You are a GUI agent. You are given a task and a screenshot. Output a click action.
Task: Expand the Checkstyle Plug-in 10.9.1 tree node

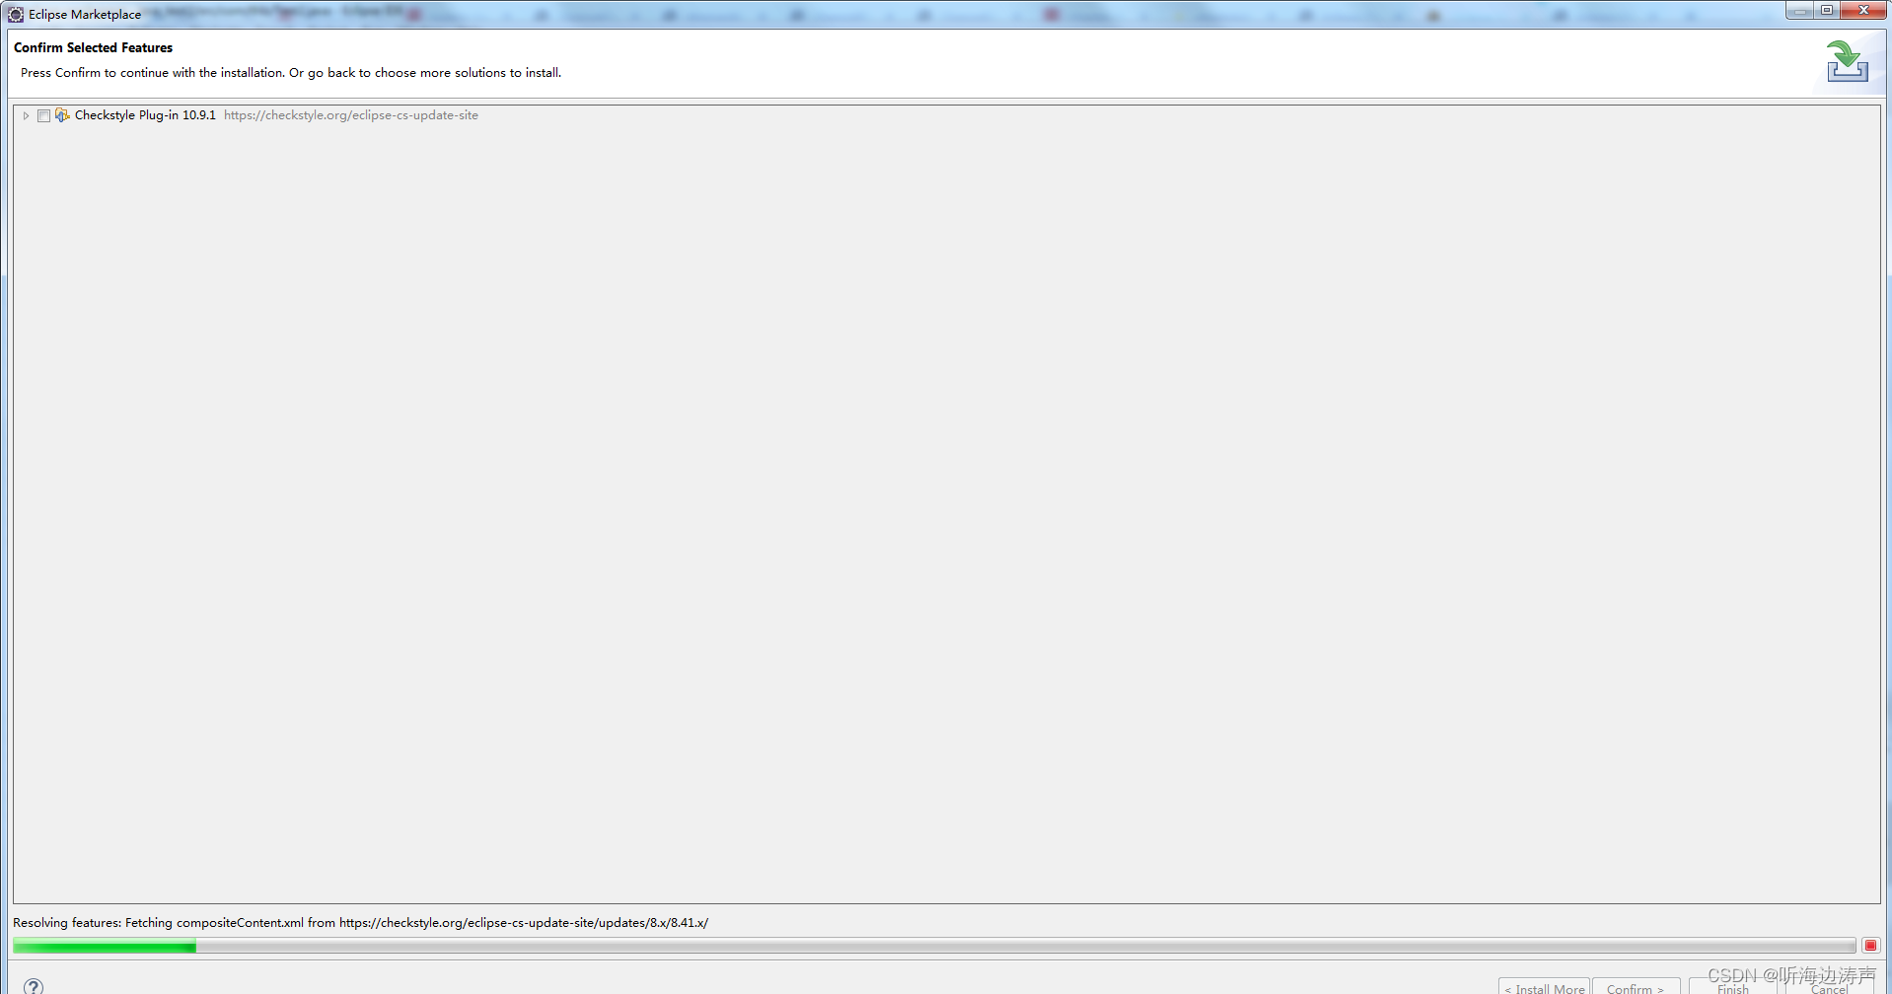(x=26, y=115)
